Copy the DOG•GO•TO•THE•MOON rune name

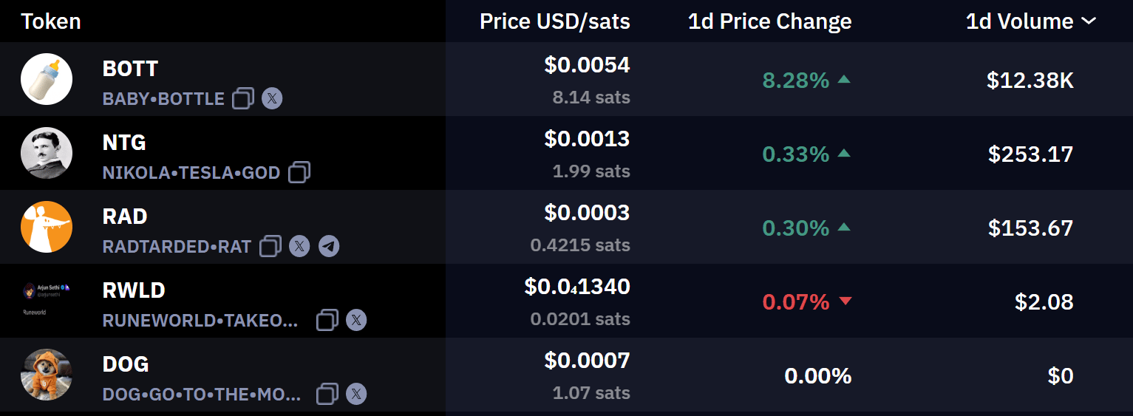coord(327,394)
